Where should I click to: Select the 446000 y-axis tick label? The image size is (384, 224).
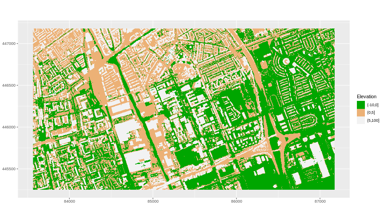click(x=8, y=127)
